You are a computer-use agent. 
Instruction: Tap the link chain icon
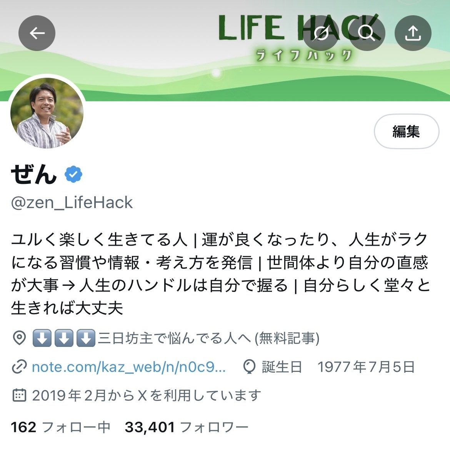coord(20,367)
